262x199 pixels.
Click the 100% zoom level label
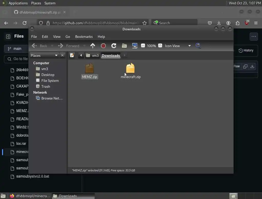tap(151, 46)
